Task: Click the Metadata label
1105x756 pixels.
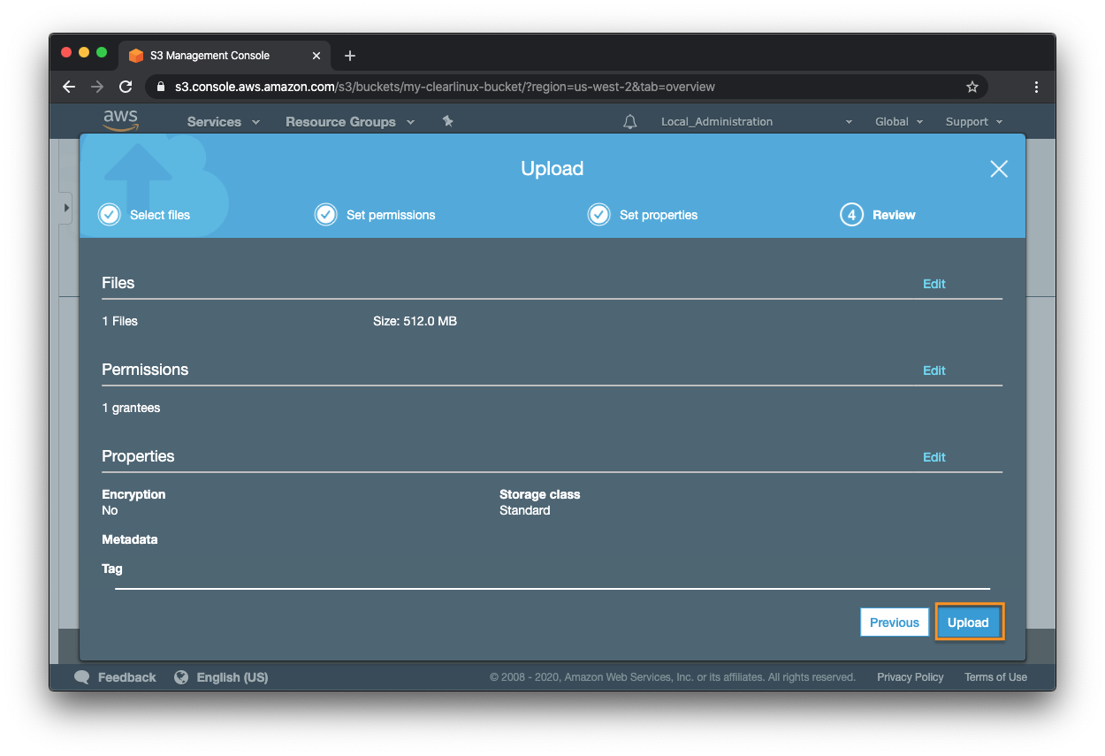Action: [130, 539]
